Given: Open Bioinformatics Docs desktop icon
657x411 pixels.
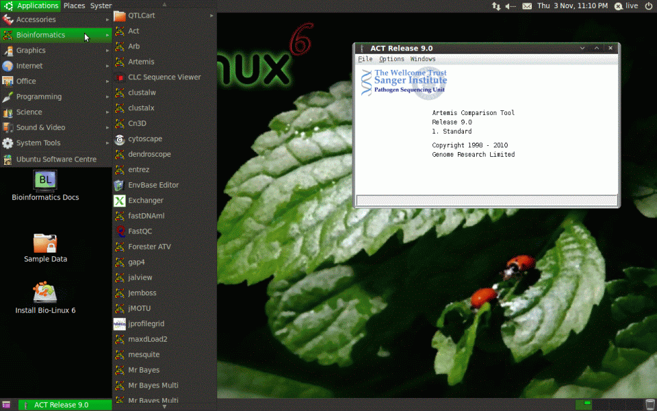Looking at the screenshot, I should (x=45, y=185).
